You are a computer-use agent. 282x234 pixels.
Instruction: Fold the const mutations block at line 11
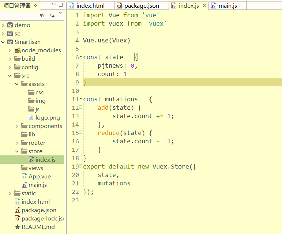pos(81,98)
